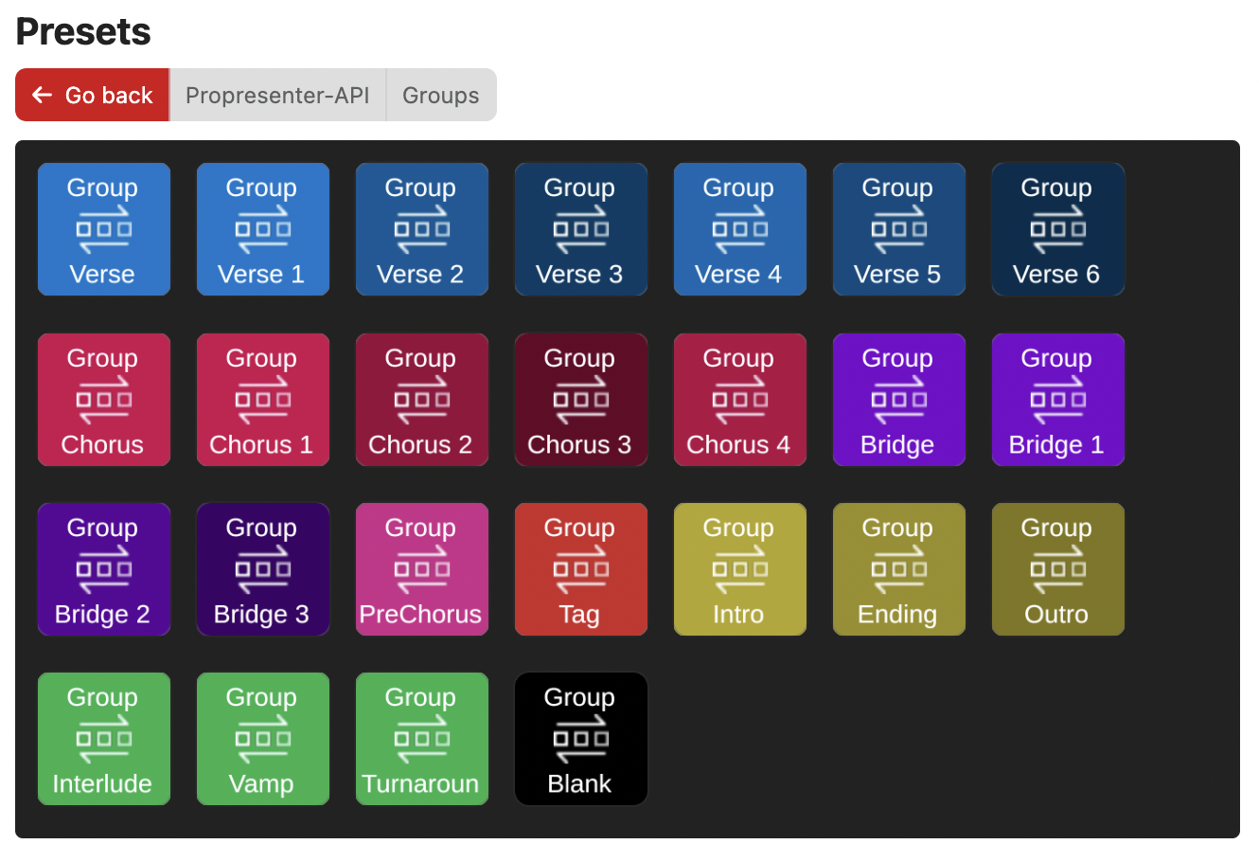
Task: Select the black Group Blank preset
Action: [581, 739]
